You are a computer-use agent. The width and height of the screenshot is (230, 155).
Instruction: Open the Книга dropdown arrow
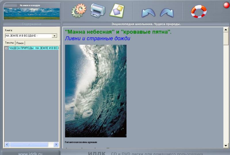[x=54, y=36]
